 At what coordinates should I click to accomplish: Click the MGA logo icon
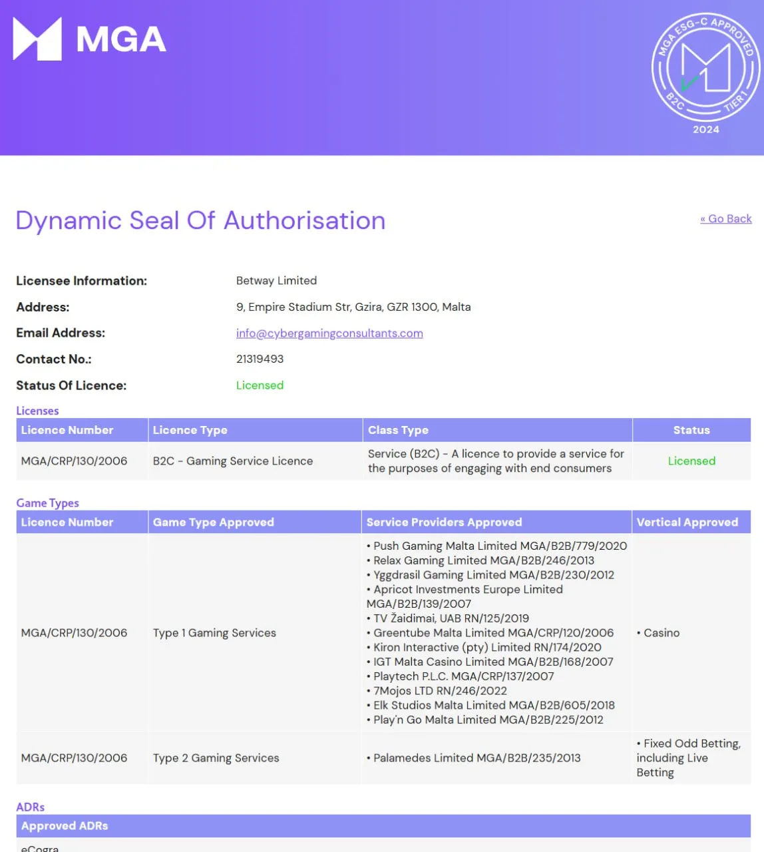(37, 39)
